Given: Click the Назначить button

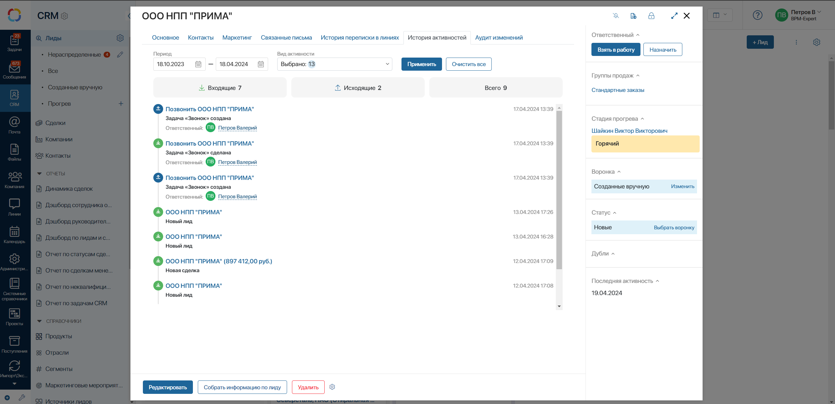Looking at the screenshot, I should (x=663, y=50).
